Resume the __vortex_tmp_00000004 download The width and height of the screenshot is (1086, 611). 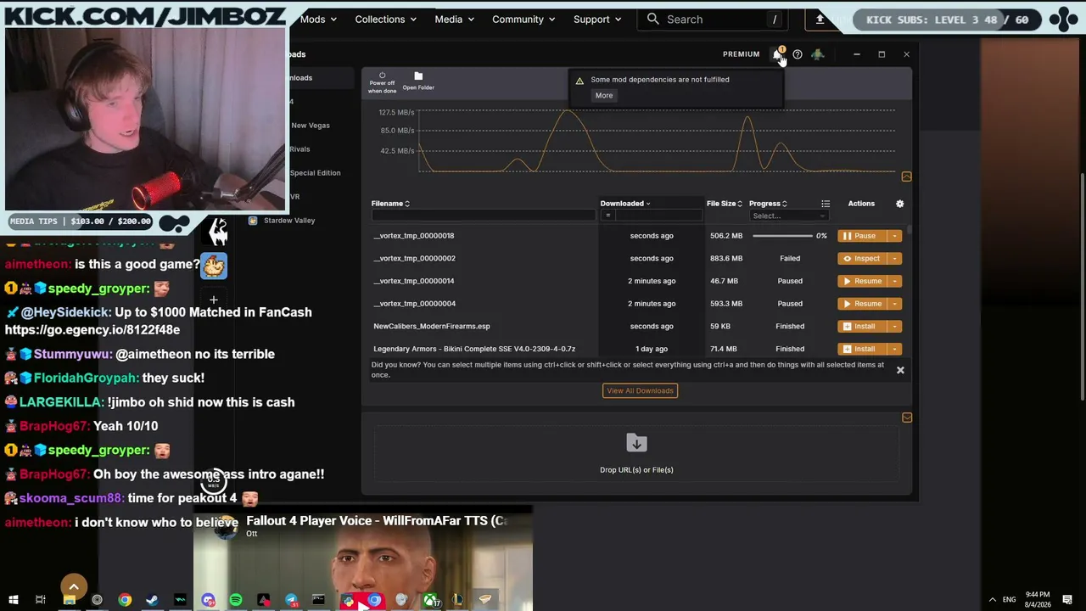tap(861, 304)
